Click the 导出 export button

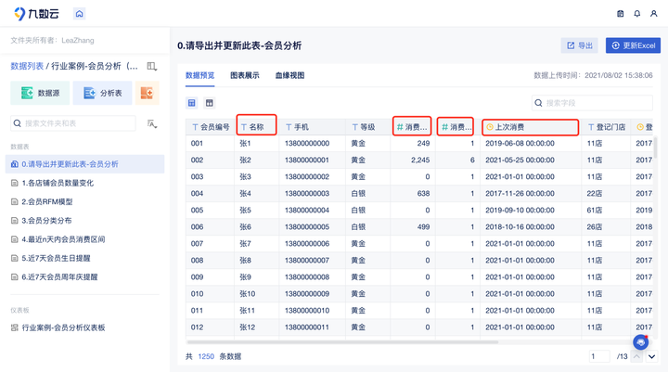click(579, 45)
